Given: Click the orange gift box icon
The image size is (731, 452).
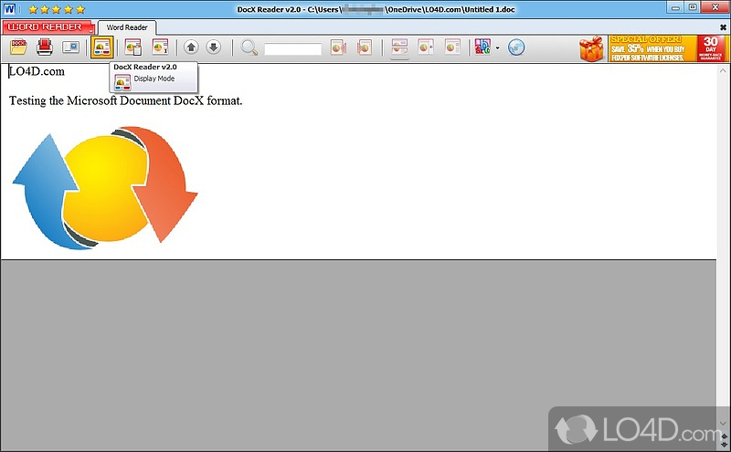Looking at the screenshot, I should pos(593,48).
